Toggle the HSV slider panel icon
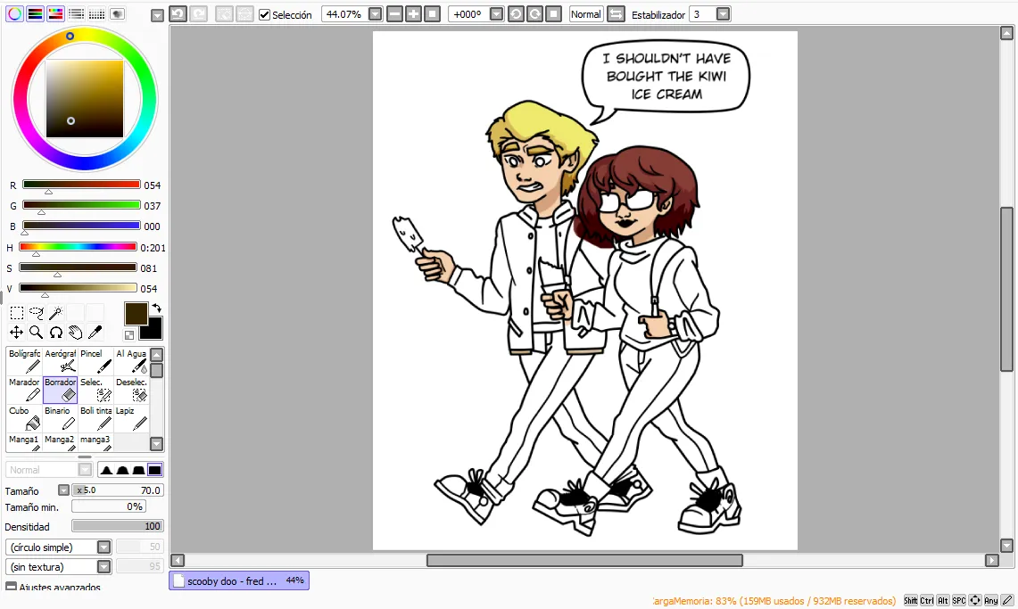 click(56, 13)
